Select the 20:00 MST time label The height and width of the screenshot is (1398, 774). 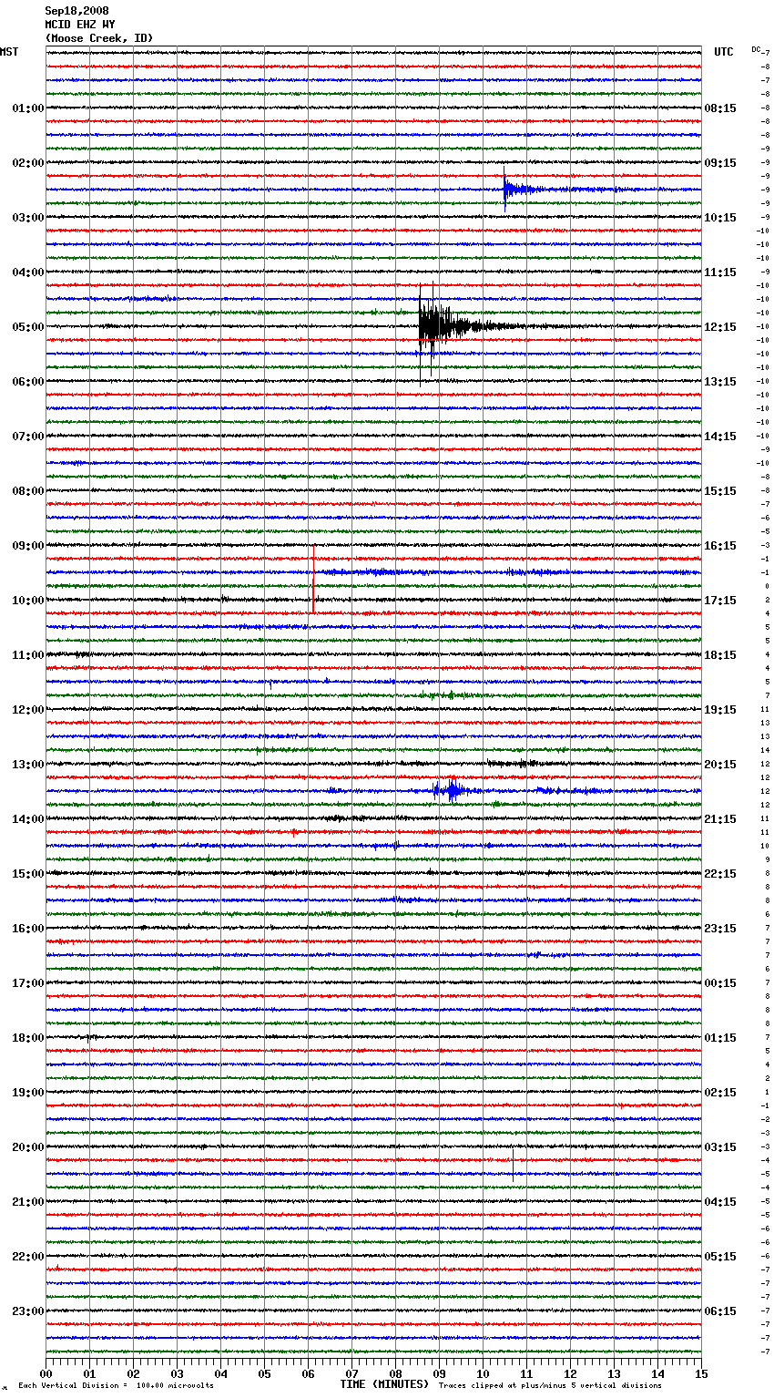(27, 1147)
